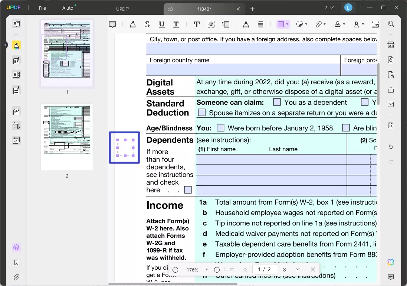Viewport: 407px width, 286px height.
Task: Select the Text Comment tool
Action: point(197,25)
